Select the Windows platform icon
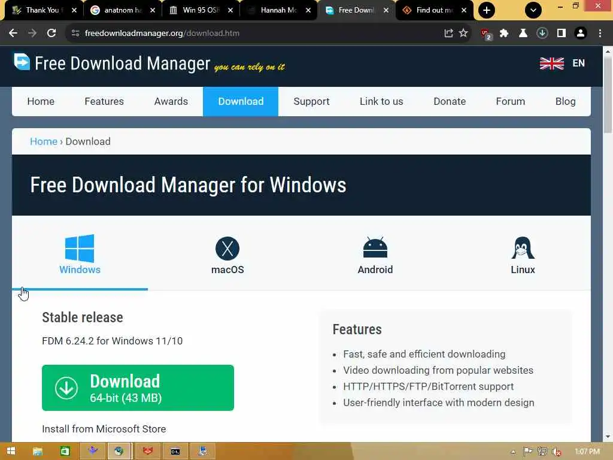 pos(80,248)
